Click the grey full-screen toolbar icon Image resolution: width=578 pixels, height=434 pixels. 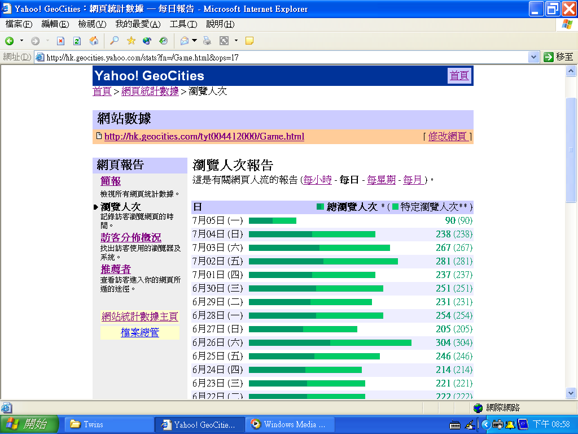tap(224, 41)
